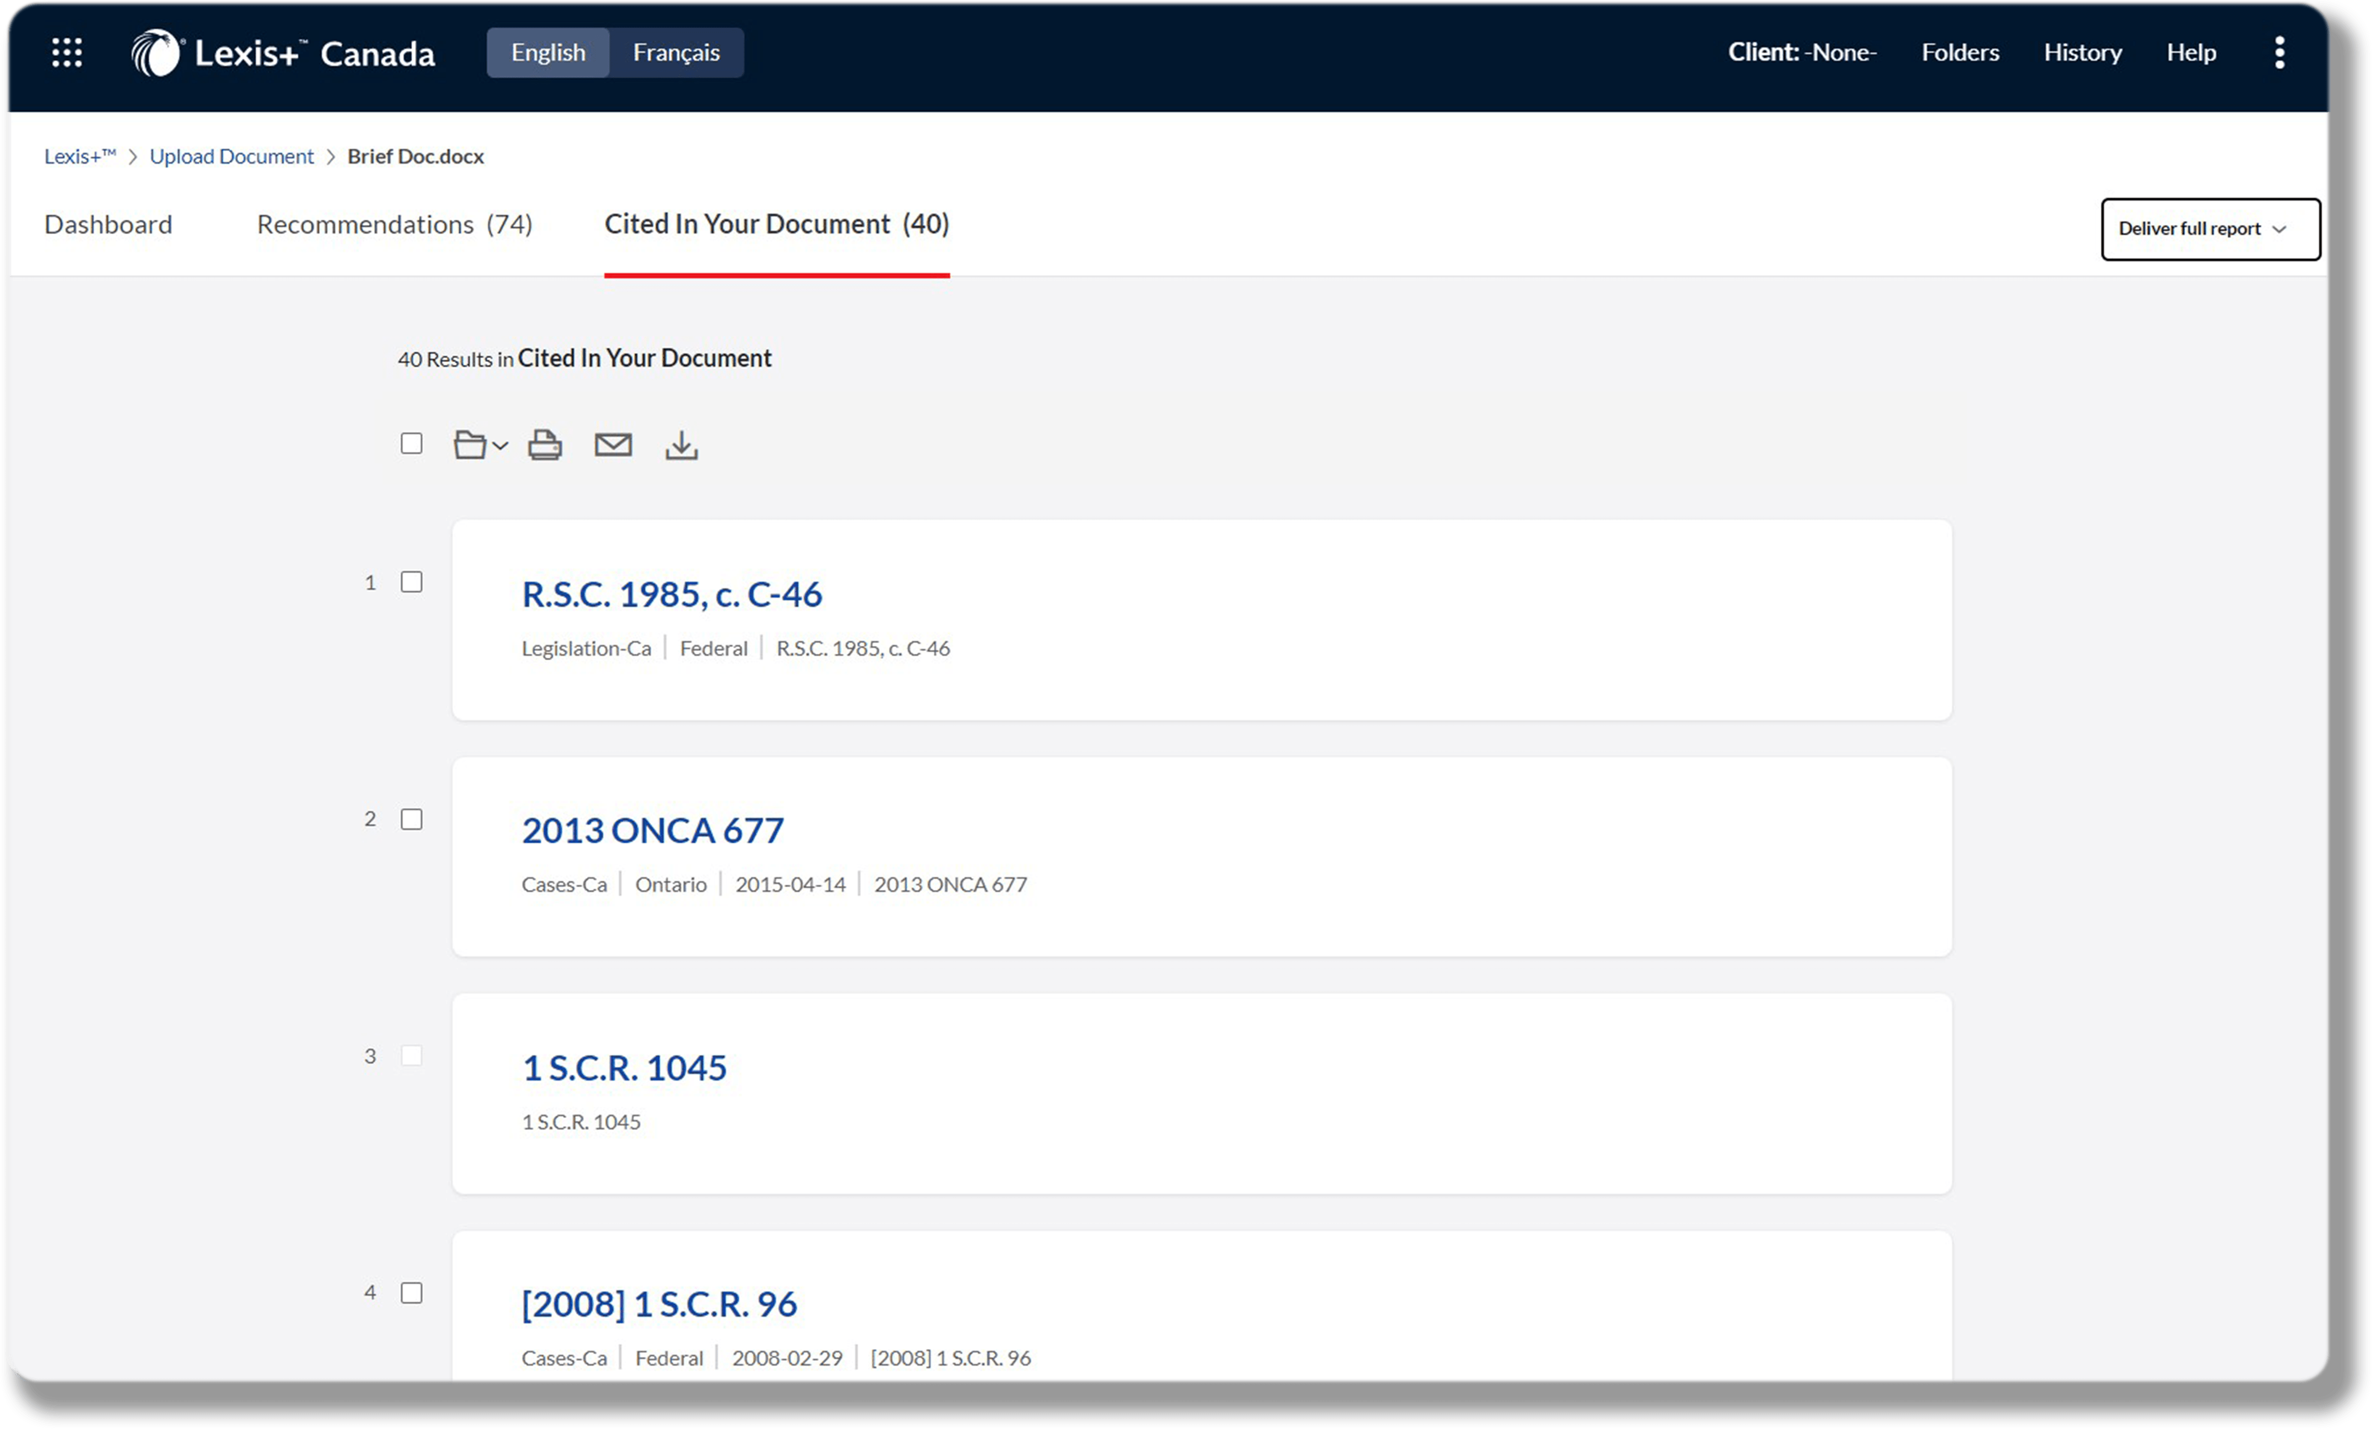Select checkbox for result 2
Image resolution: width=2372 pixels, height=1436 pixels.
(411, 819)
